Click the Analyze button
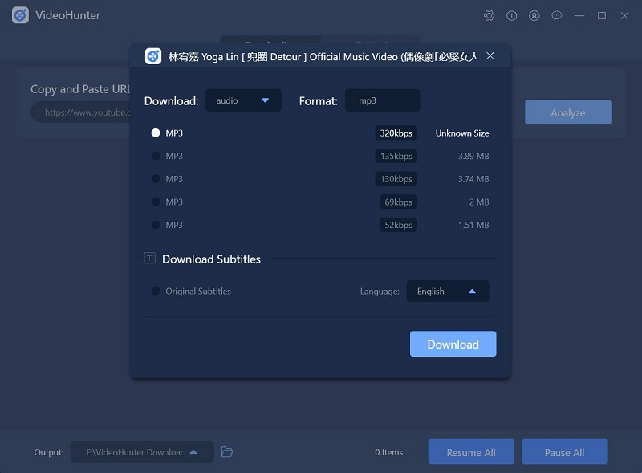 tap(568, 112)
